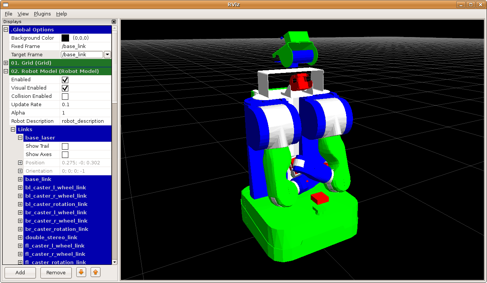Toggle Show Axes for base_laser
The image size is (487, 283).
click(65, 154)
